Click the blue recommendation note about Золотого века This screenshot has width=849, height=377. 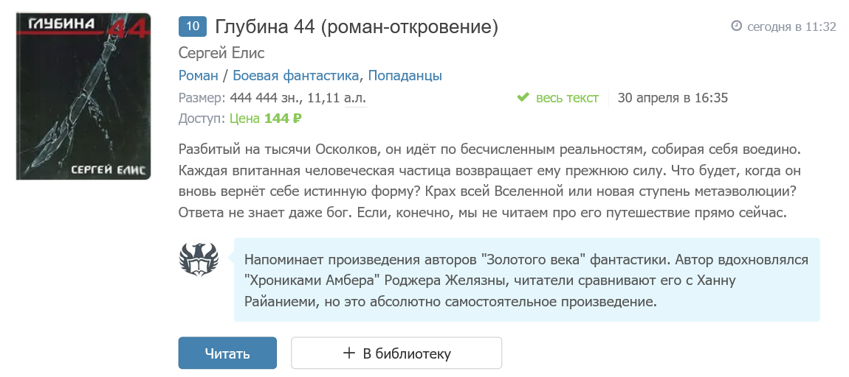click(x=526, y=281)
